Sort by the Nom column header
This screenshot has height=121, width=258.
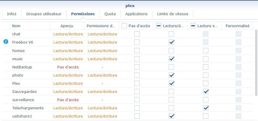click(16, 26)
